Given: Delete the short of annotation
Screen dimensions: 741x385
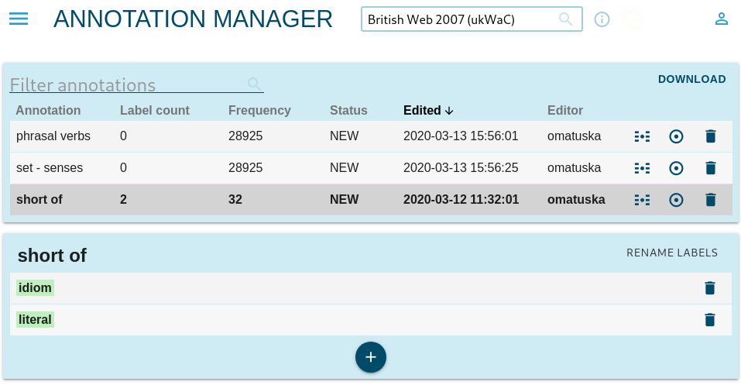Looking at the screenshot, I should [x=710, y=200].
